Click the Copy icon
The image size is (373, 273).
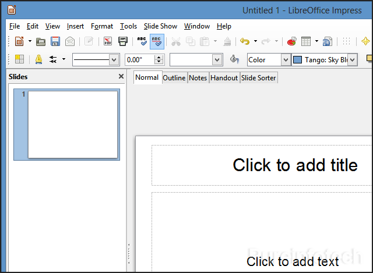(x=191, y=41)
